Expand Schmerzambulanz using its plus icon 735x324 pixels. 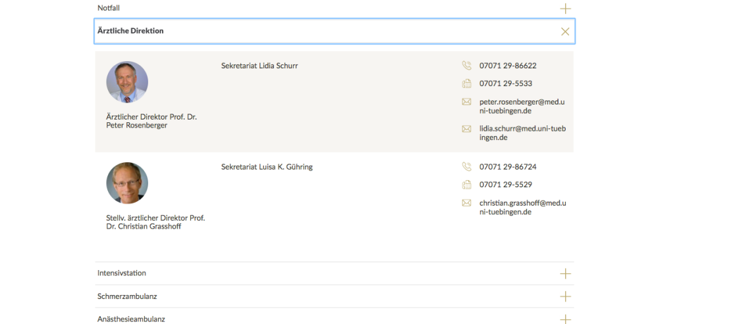pyautogui.click(x=565, y=296)
